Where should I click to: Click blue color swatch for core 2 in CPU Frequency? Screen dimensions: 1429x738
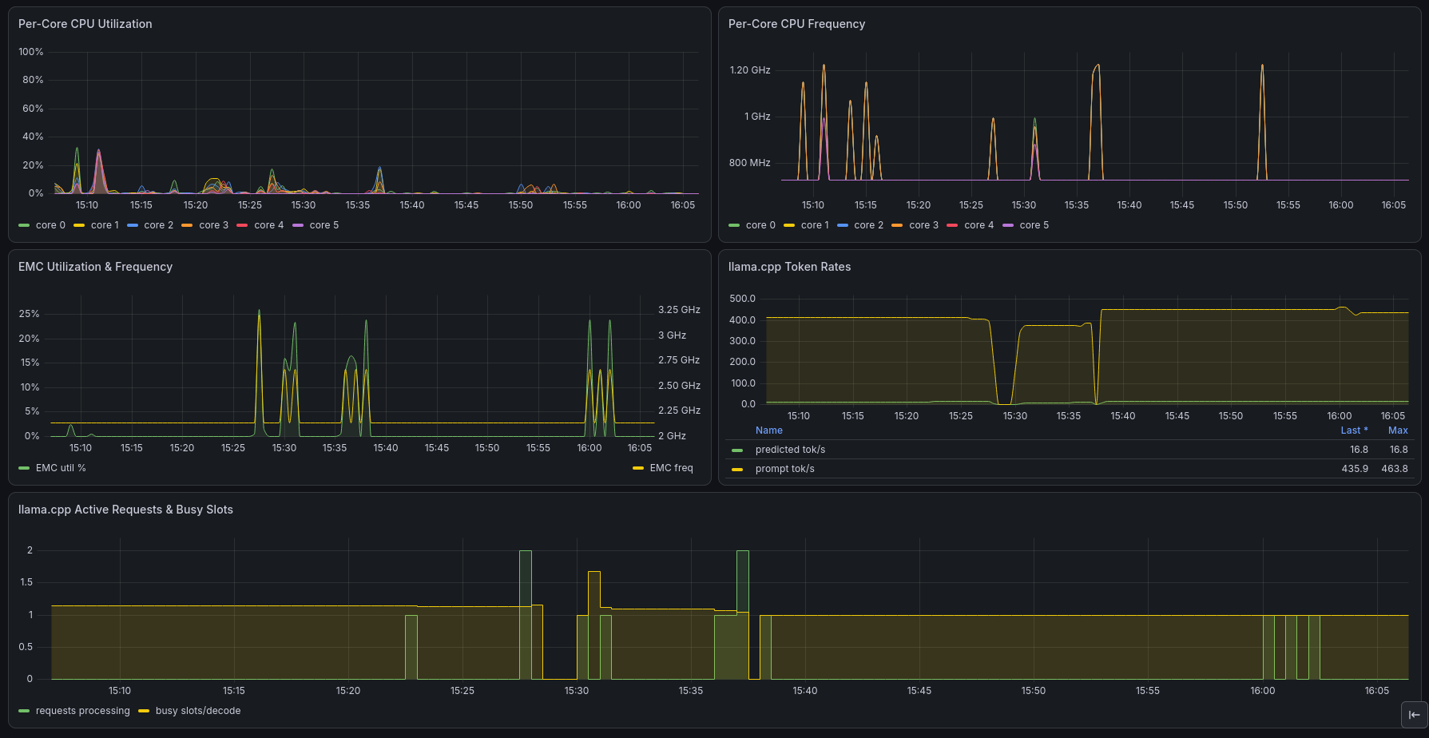843,225
